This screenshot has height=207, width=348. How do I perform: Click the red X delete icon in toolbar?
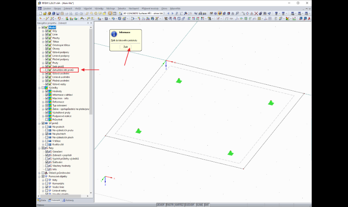[256, 14]
